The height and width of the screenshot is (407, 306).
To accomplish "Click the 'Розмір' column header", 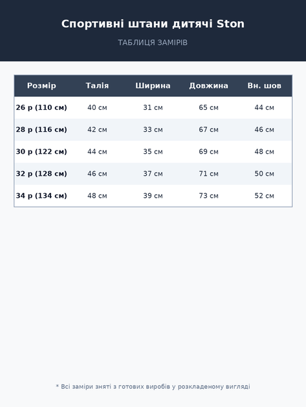I will [41, 86].
